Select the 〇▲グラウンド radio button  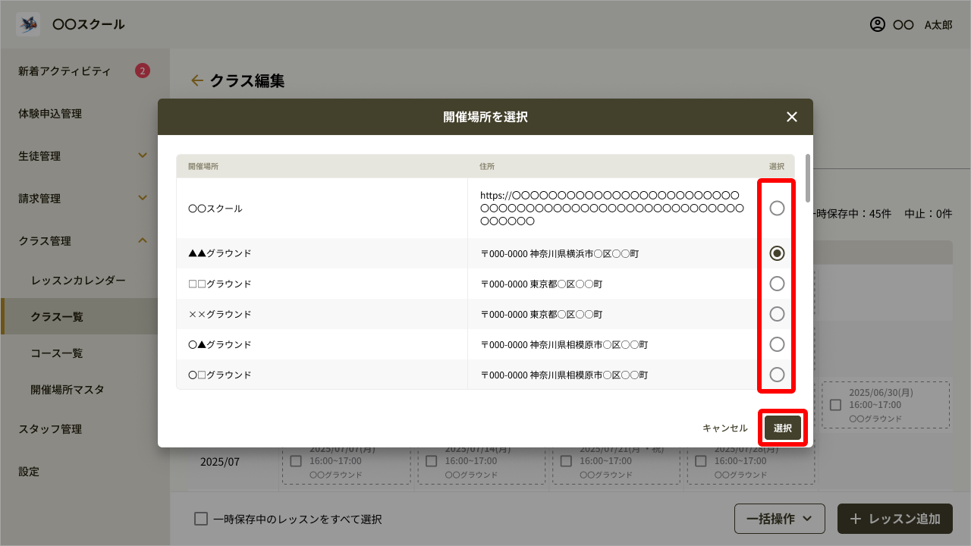click(777, 344)
